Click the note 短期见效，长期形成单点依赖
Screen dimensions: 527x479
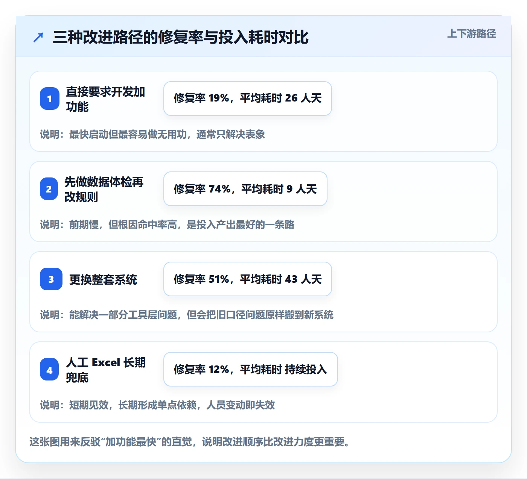[157, 405]
